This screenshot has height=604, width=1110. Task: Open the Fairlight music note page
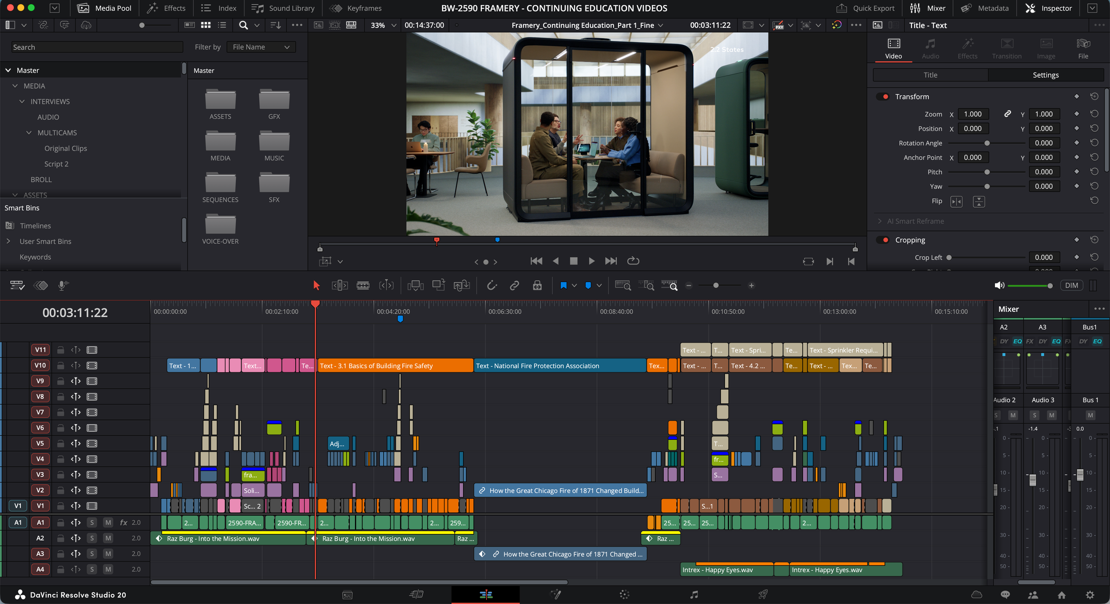694,594
